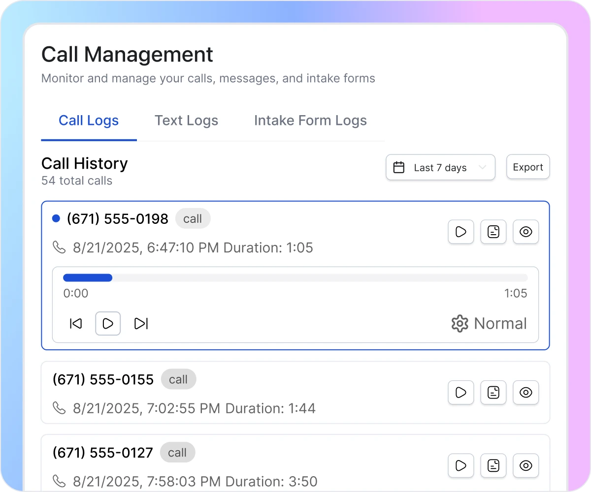
Task: Play recording for call (671) 555-0127
Action: [460, 465]
